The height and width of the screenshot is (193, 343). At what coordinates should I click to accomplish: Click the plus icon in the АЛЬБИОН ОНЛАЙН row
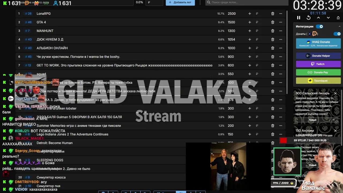tap(249, 48)
